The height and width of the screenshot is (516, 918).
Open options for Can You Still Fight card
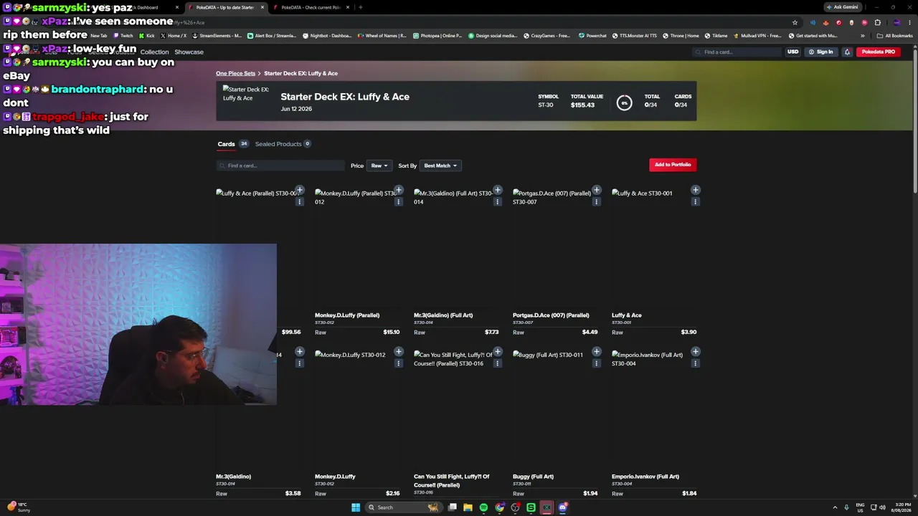498,363
